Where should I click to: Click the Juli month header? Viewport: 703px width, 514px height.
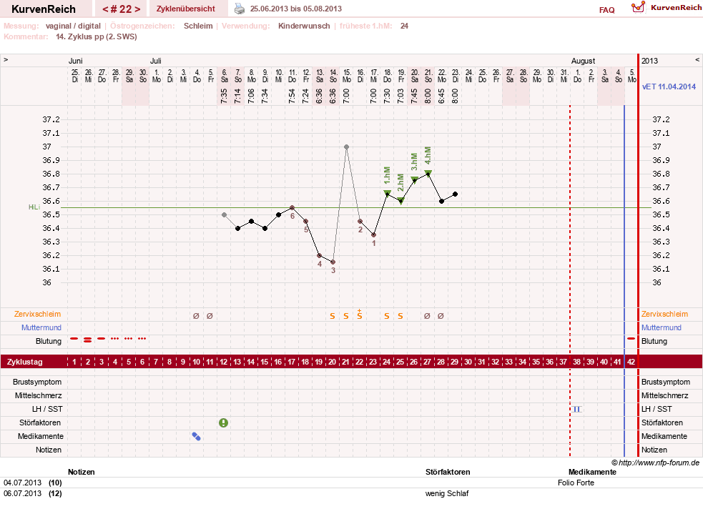[x=156, y=61]
